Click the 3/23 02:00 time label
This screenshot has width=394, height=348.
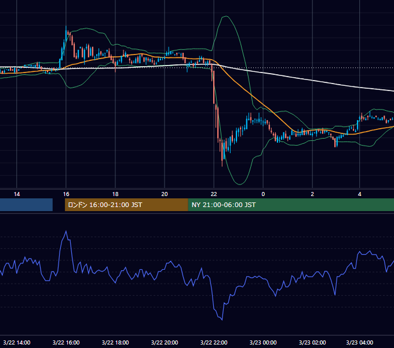[312, 342]
